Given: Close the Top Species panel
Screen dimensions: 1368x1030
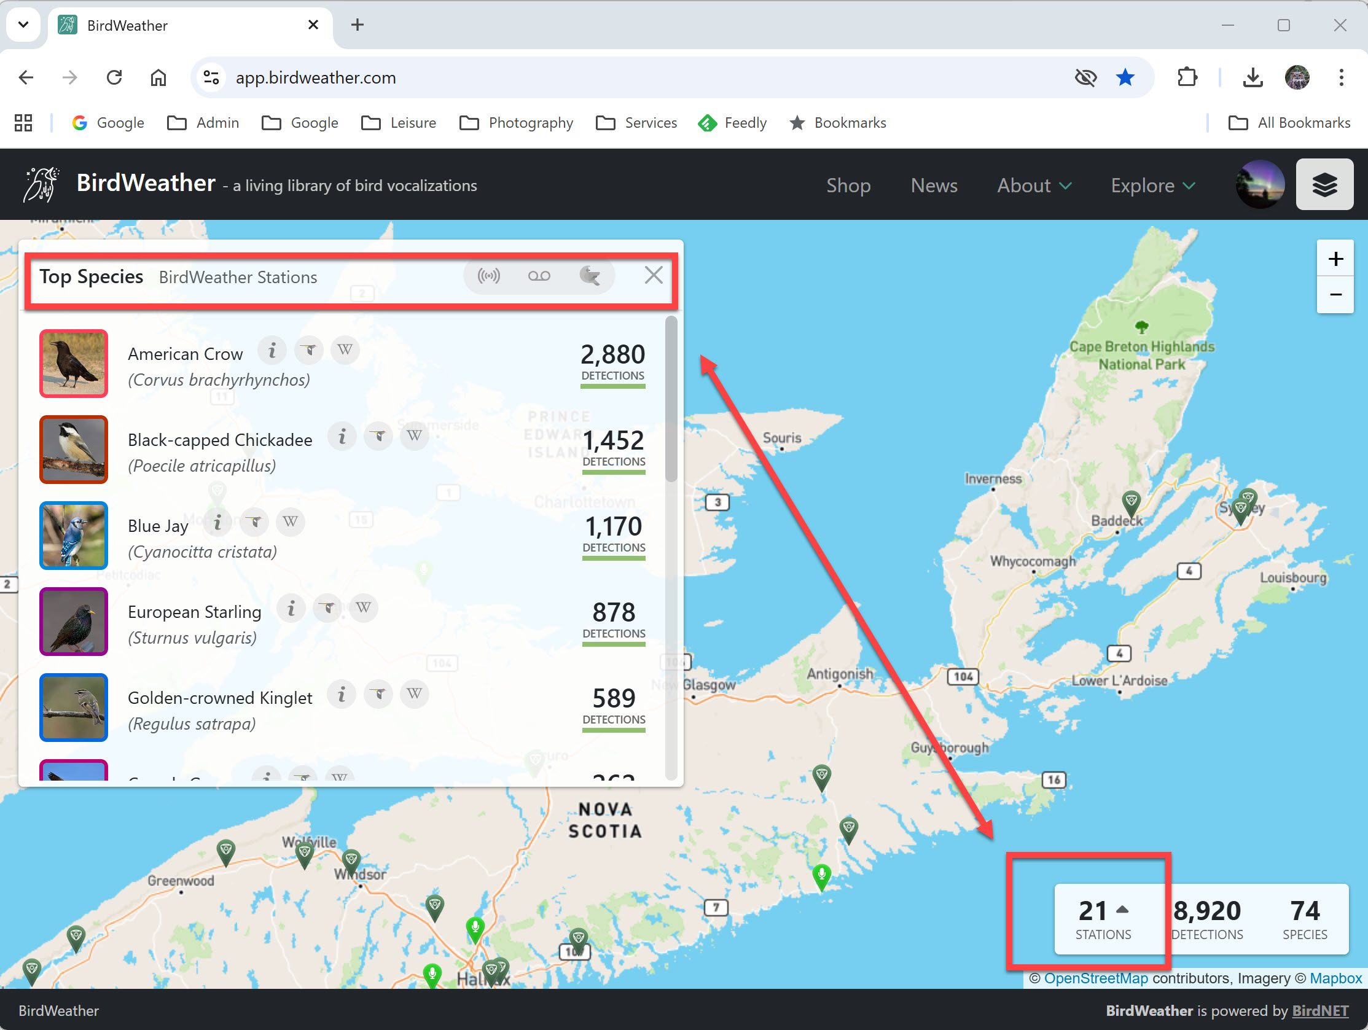Looking at the screenshot, I should [x=653, y=275].
